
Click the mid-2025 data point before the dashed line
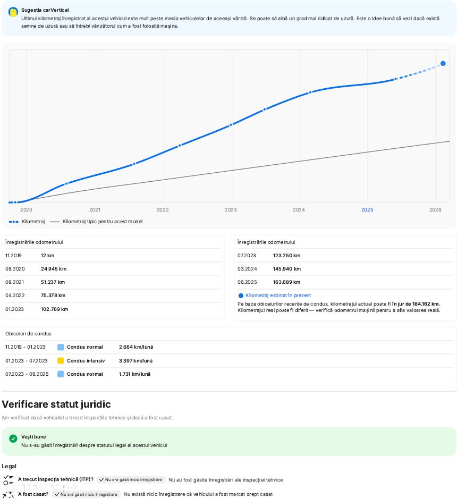[395, 79]
